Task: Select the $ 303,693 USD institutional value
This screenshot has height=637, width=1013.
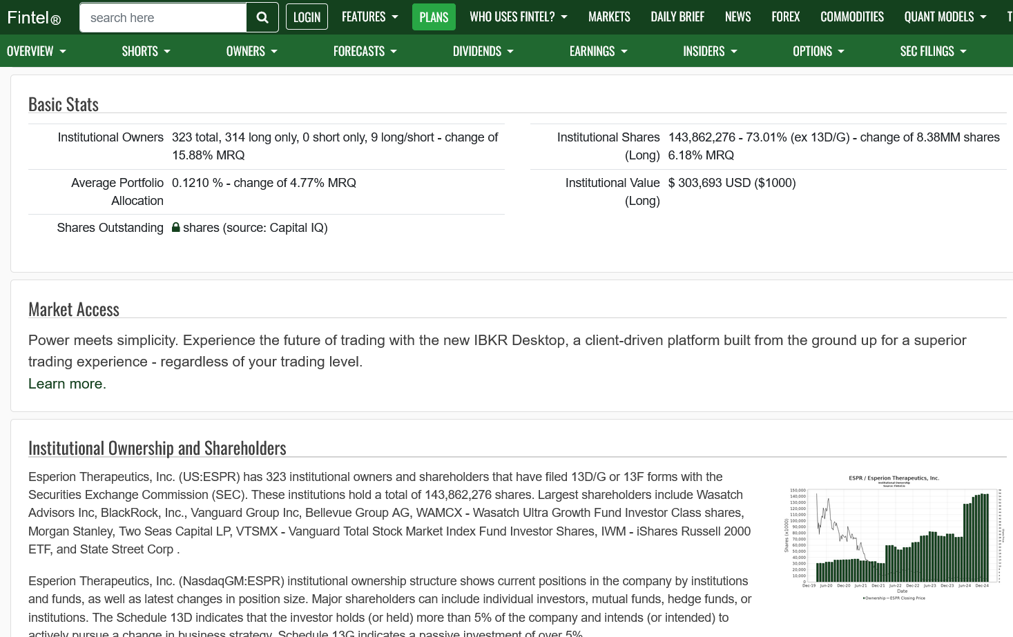Action: pyautogui.click(x=709, y=183)
